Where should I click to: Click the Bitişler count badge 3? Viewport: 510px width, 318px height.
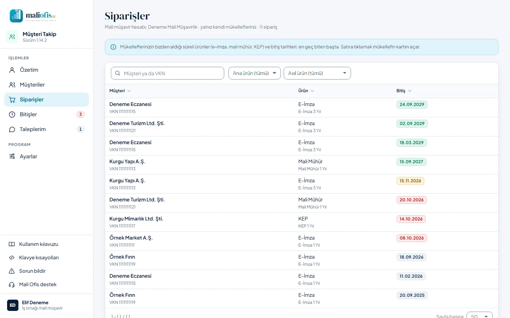click(80, 114)
